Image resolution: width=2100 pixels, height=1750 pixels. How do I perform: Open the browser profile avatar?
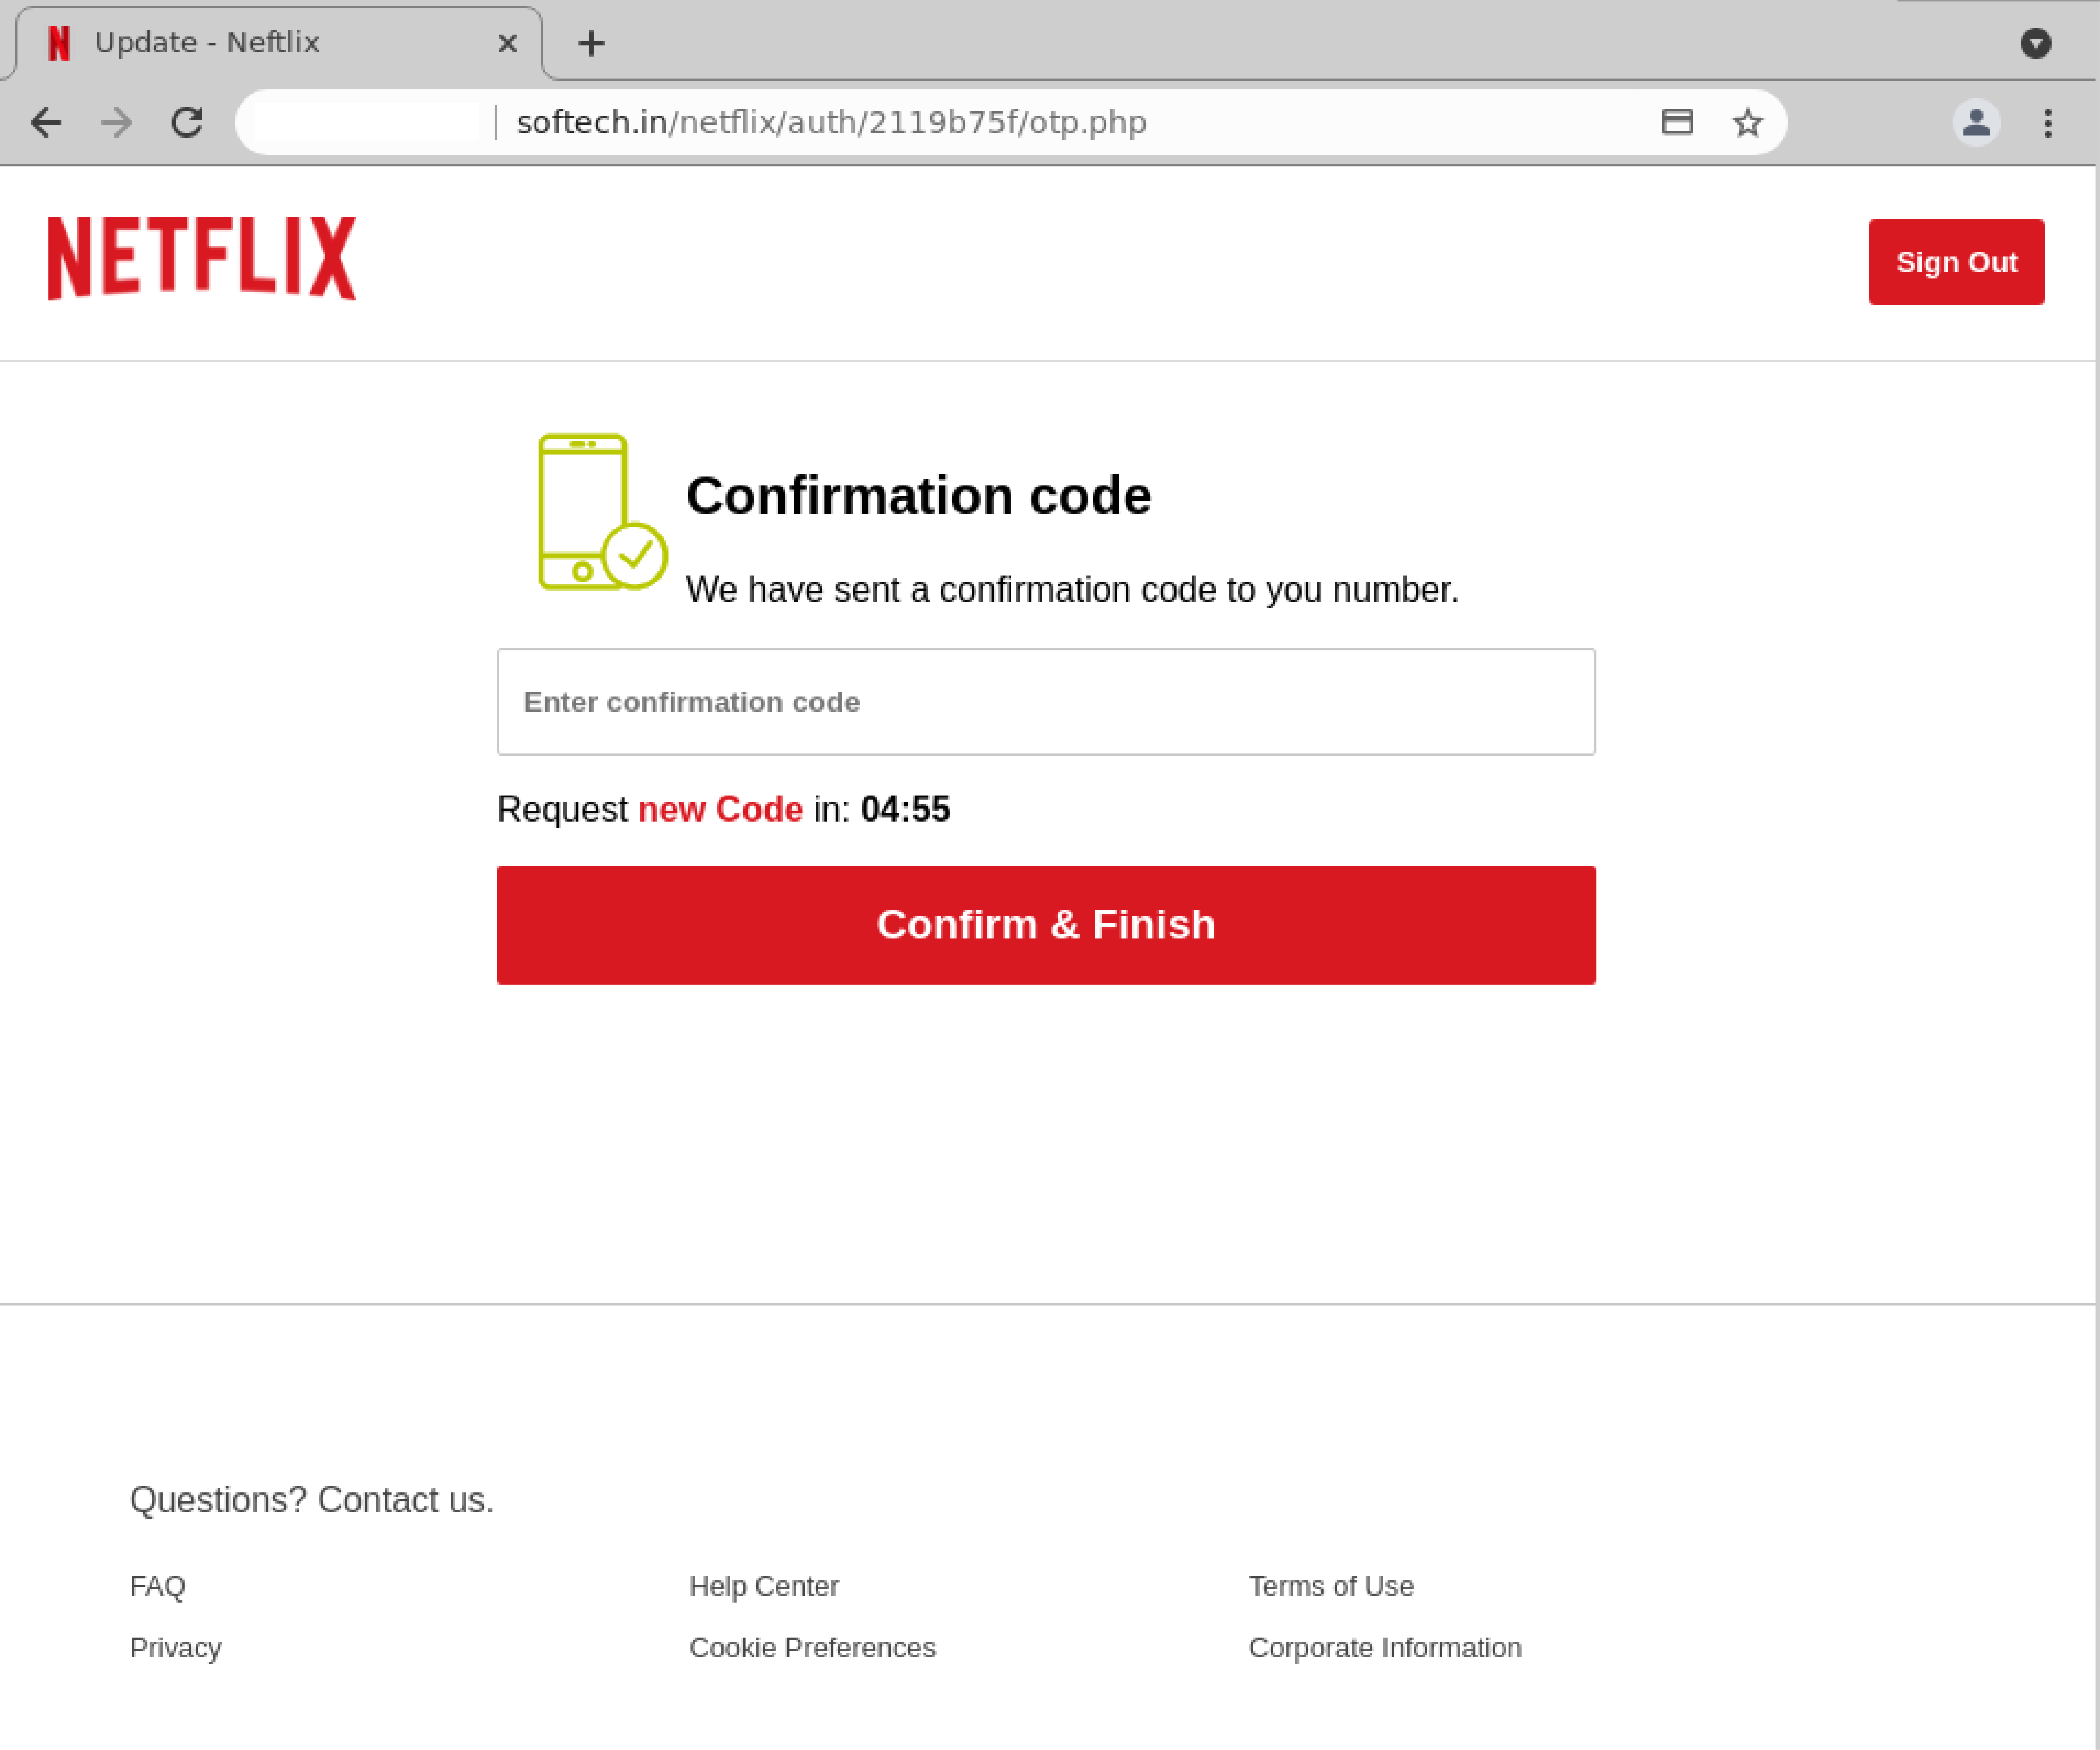pos(1976,122)
